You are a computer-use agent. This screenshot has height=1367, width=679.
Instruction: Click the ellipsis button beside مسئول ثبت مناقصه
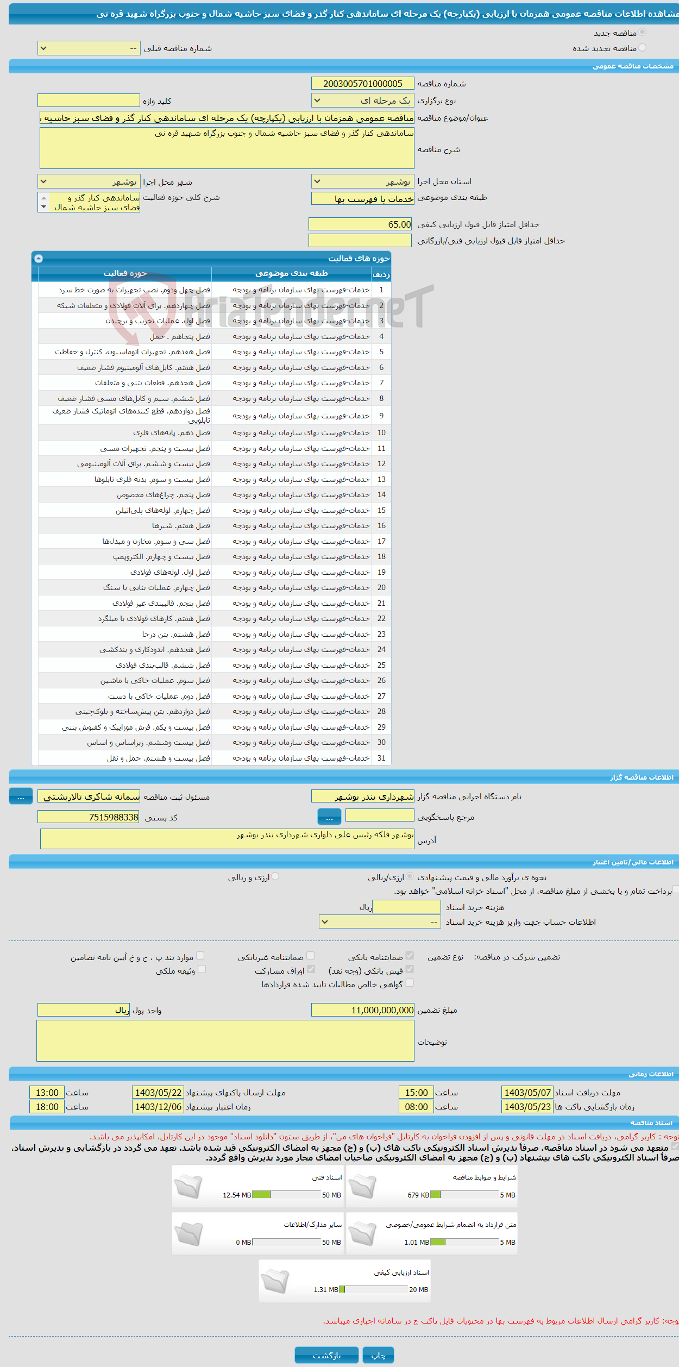pos(21,797)
